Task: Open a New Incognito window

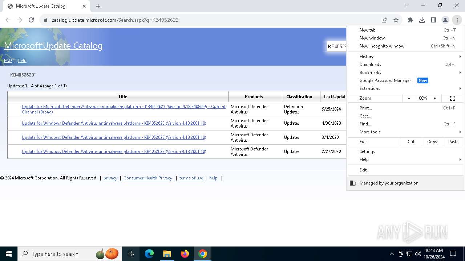Action: (x=405, y=46)
